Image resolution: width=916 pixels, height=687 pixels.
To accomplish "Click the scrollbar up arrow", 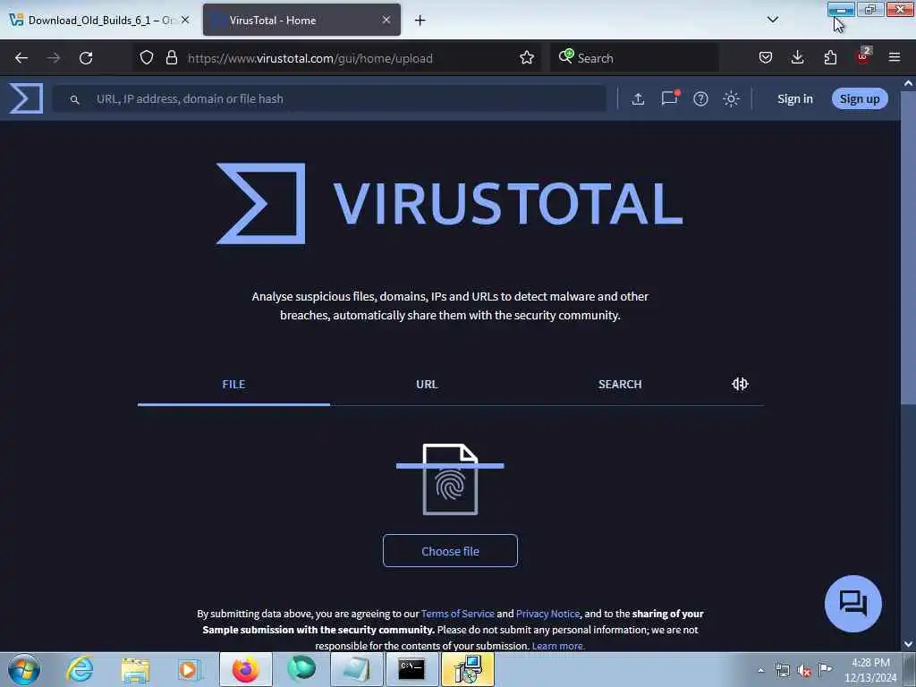I will click(x=908, y=83).
